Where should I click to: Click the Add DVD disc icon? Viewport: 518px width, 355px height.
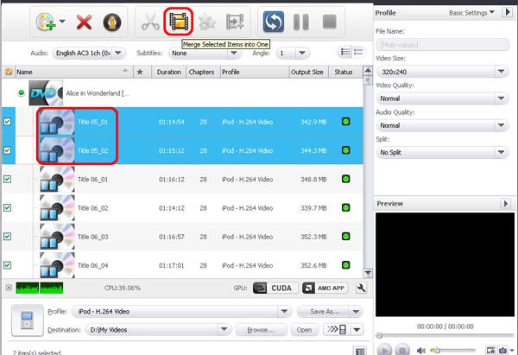coord(46,22)
